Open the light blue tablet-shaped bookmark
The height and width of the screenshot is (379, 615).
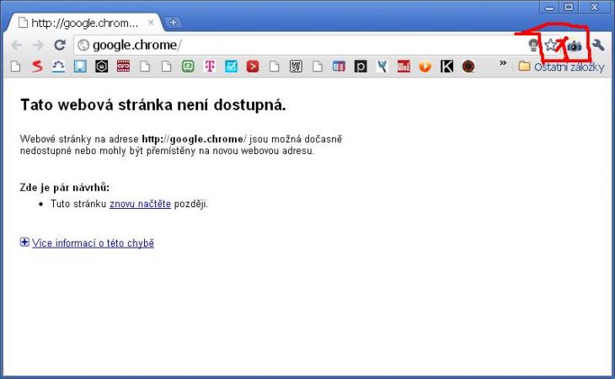pyautogui.click(x=80, y=67)
